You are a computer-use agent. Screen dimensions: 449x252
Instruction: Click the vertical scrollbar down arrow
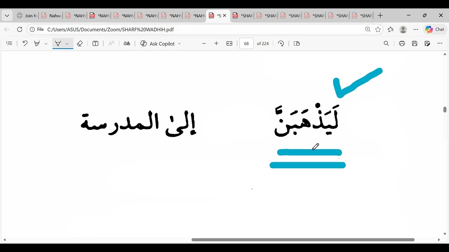pyautogui.click(x=445, y=234)
